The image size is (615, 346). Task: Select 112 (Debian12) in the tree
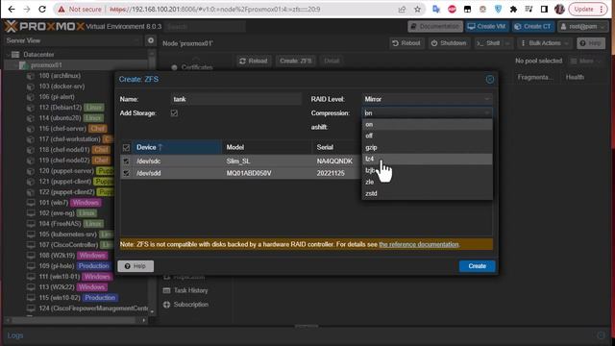pos(60,108)
